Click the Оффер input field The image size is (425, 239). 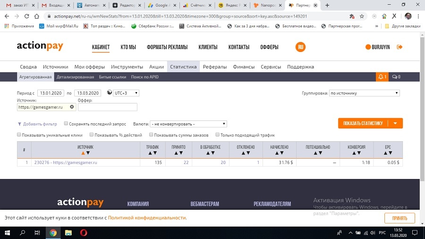click(x=108, y=107)
